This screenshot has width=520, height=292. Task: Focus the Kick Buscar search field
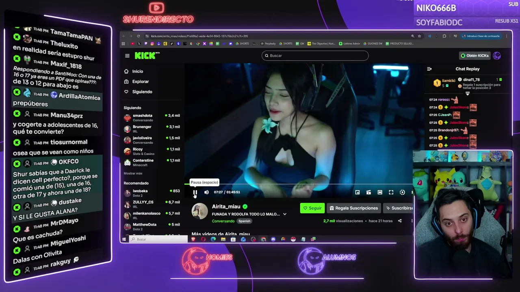(x=315, y=56)
